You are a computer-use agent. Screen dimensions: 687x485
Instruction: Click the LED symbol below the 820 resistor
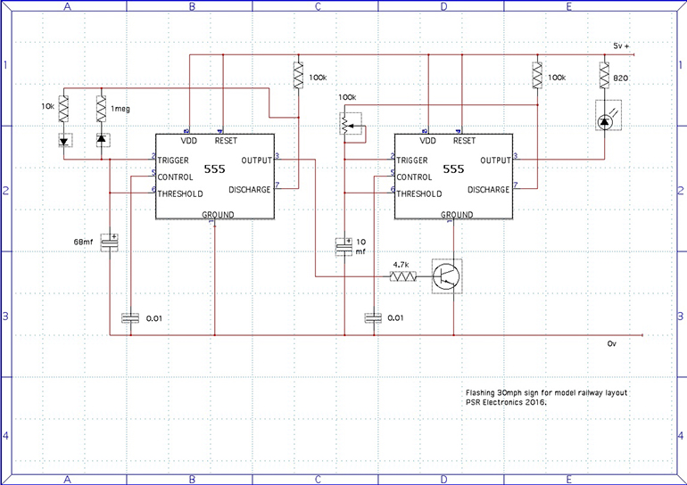click(x=606, y=115)
